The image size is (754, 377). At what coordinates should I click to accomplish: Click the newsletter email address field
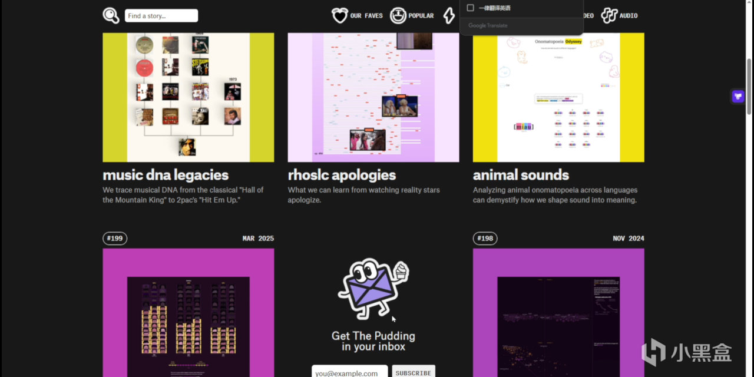[x=350, y=371]
